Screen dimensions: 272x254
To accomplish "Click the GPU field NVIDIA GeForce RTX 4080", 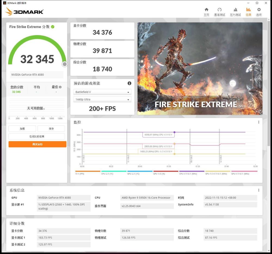I will point(64,198).
